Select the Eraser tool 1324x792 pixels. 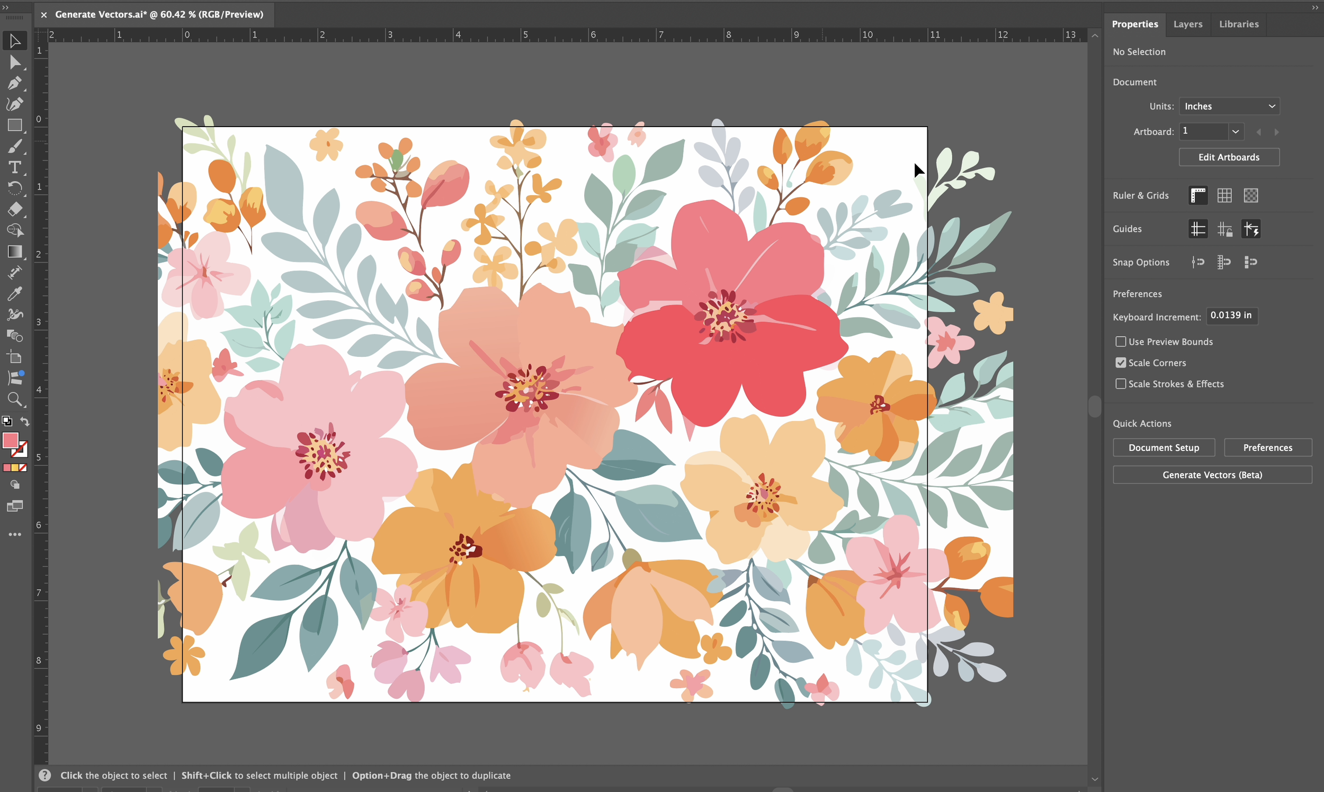[15, 209]
